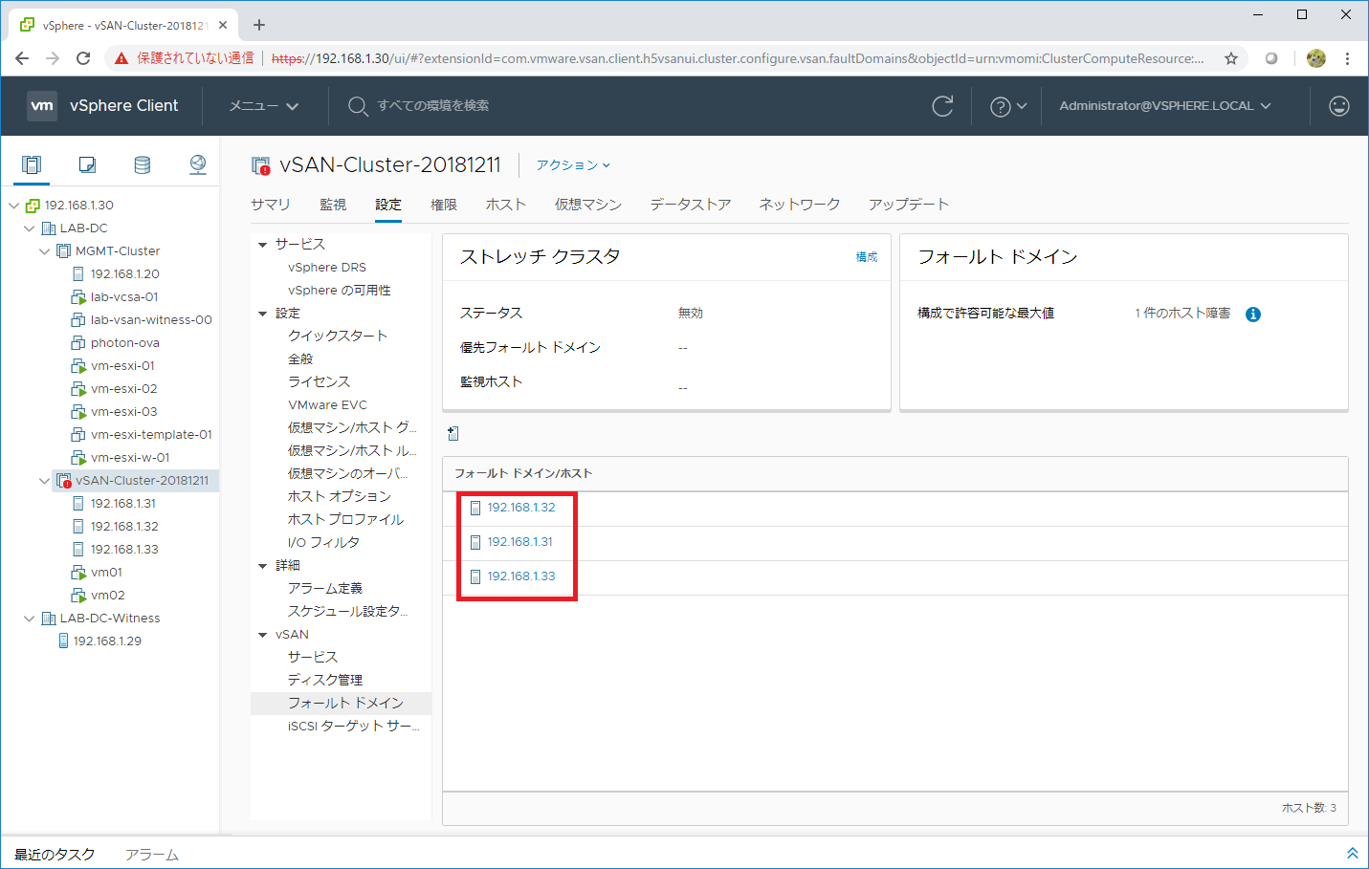Collapse the 設定 settings section
This screenshot has height=869, width=1369.
(x=262, y=314)
